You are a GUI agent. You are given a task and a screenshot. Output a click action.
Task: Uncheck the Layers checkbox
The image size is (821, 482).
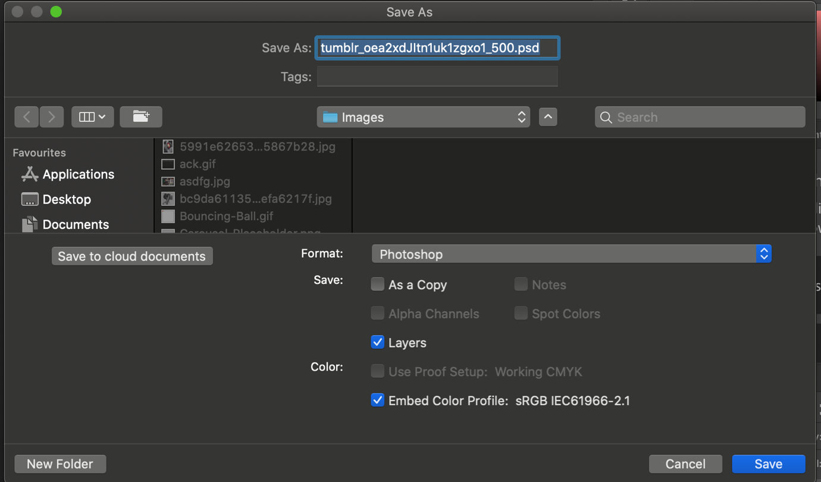[377, 342]
